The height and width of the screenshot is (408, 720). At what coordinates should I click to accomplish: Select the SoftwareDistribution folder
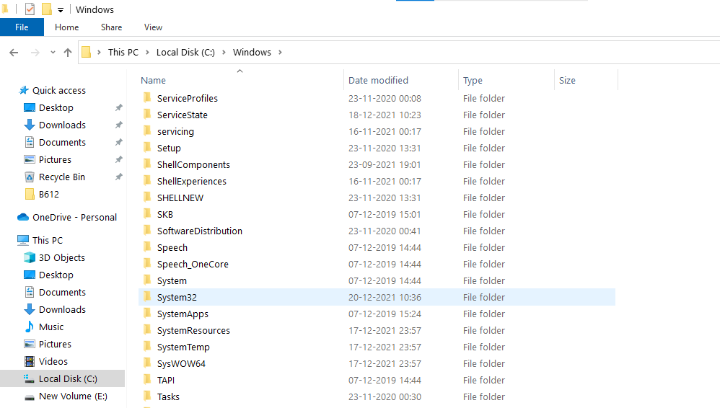click(x=200, y=231)
